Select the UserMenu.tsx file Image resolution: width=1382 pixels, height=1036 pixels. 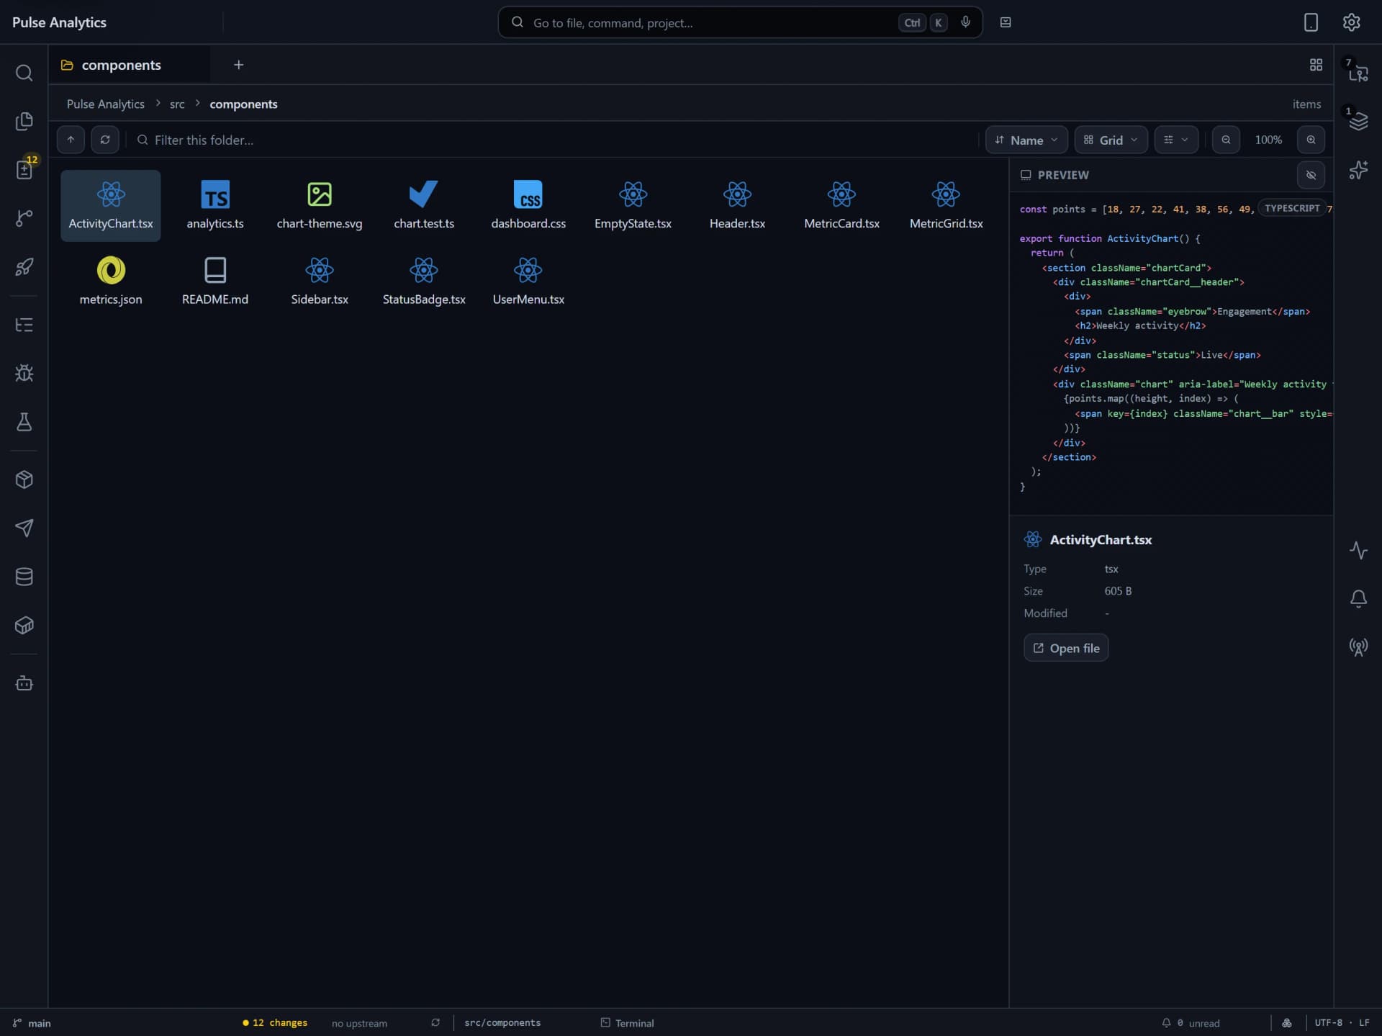[x=528, y=281]
